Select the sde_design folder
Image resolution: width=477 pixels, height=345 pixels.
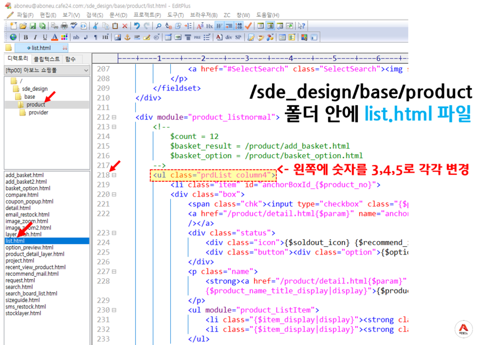(35, 88)
